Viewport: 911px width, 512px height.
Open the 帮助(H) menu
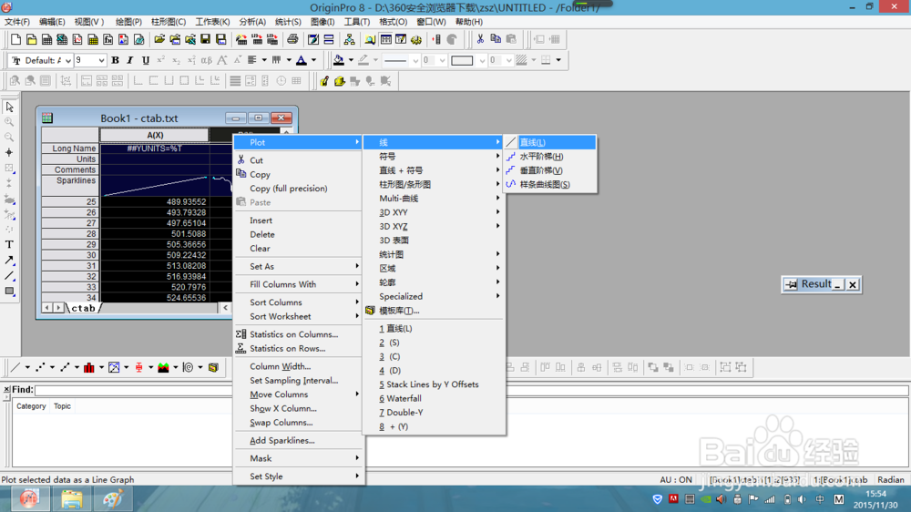tap(469, 22)
